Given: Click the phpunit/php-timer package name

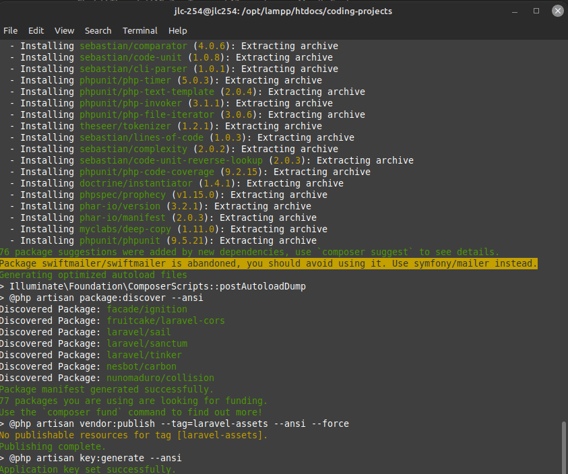Looking at the screenshot, I should [125, 80].
